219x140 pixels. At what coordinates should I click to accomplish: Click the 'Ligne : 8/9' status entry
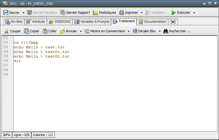pyautogui.click(x=22, y=135)
